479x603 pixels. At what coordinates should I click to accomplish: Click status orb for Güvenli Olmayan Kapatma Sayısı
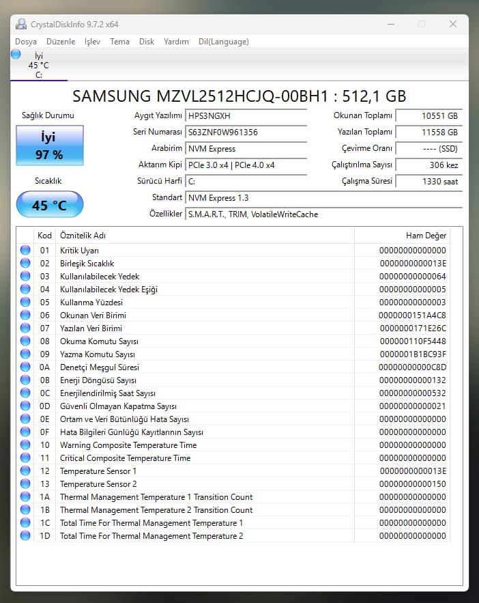(25, 406)
